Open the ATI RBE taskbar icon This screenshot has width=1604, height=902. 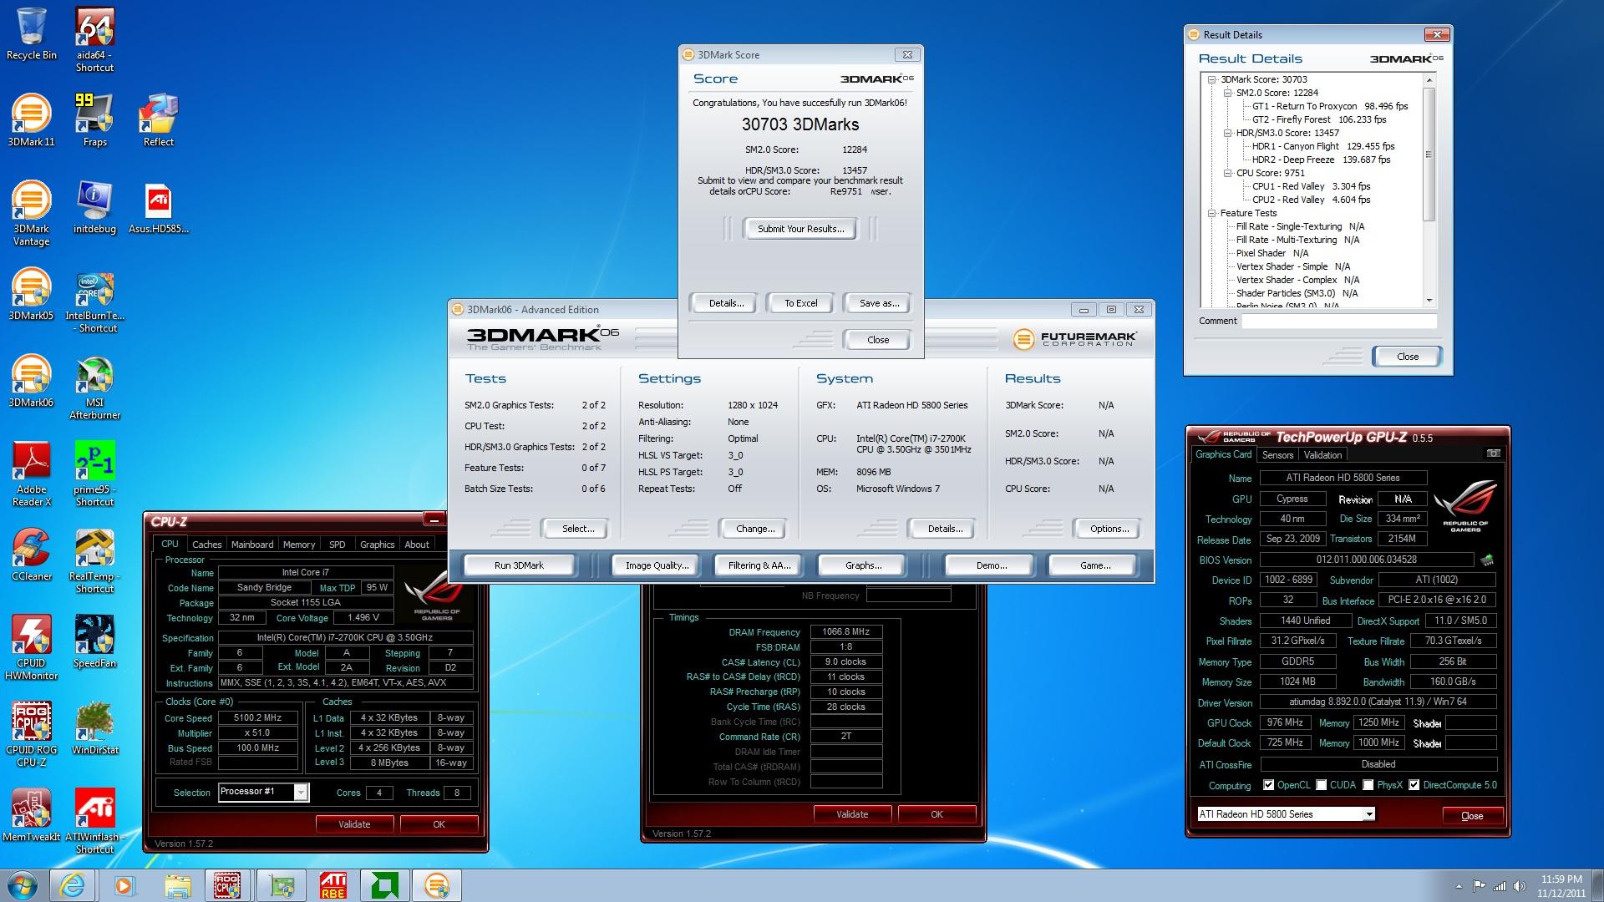tap(332, 885)
